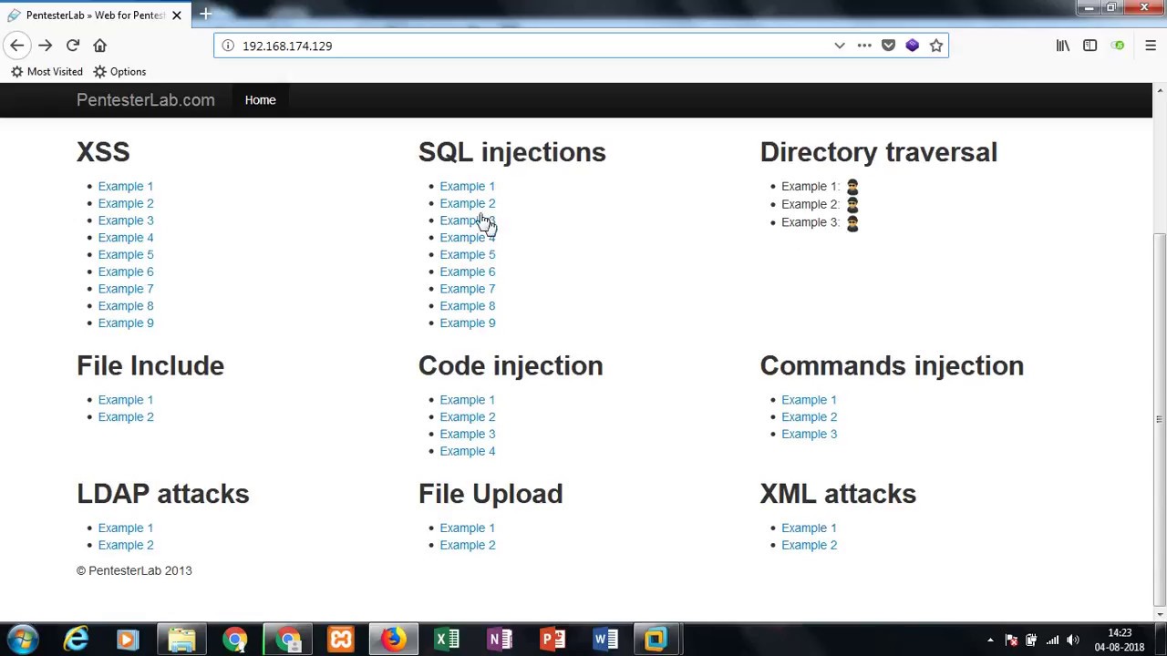Open Code injection Example 4
The width and height of the screenshot is (1167, 656).
pyautogui.click(x=468, y=451)
